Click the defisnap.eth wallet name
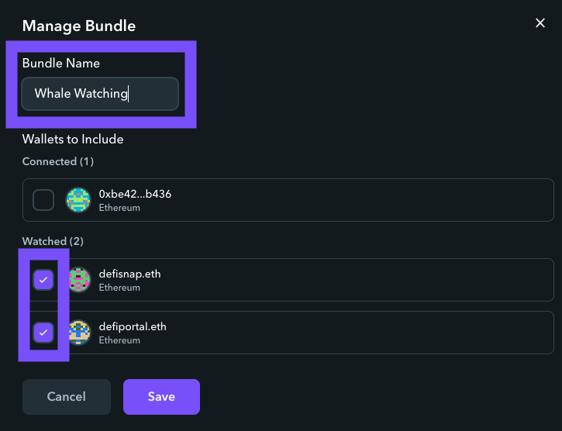The image size is (562, 431). [129, 274]
